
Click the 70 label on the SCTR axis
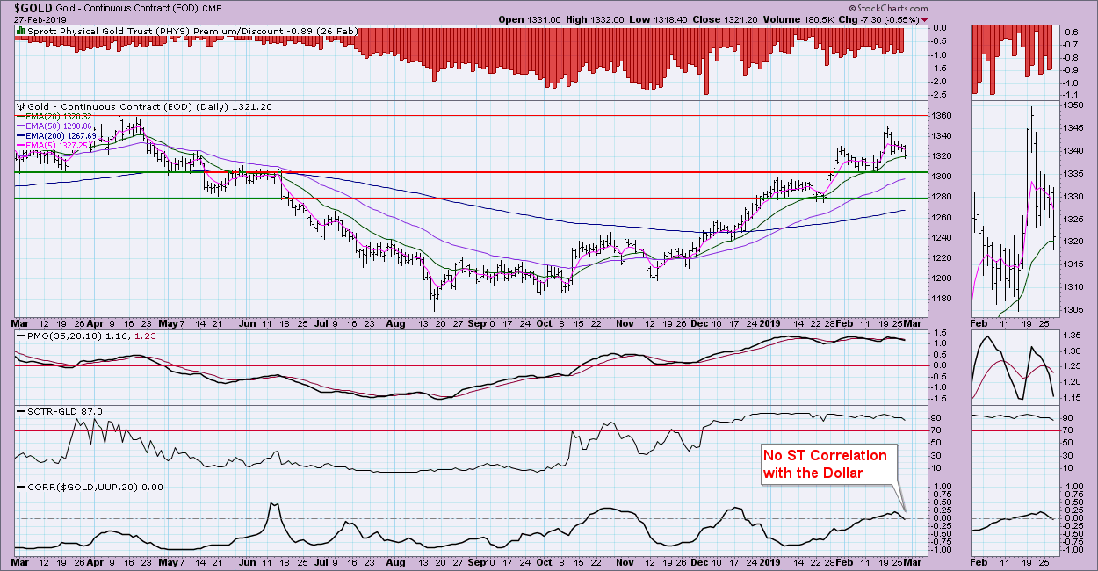(937, 431)
